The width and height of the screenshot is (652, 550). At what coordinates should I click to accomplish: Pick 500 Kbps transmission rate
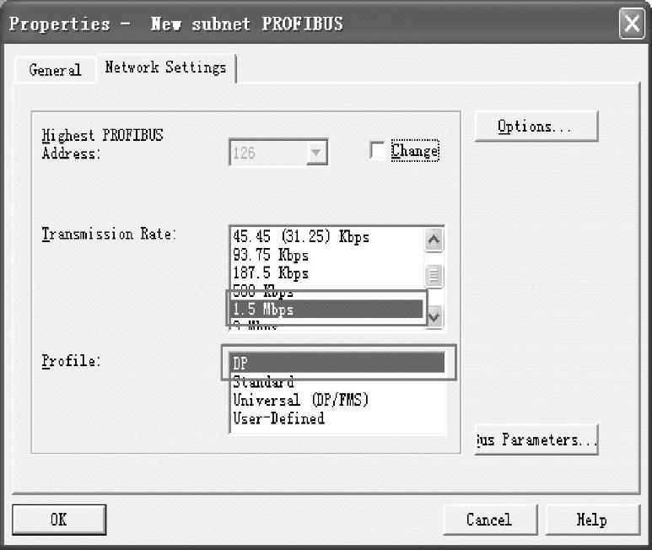point(326,291)
